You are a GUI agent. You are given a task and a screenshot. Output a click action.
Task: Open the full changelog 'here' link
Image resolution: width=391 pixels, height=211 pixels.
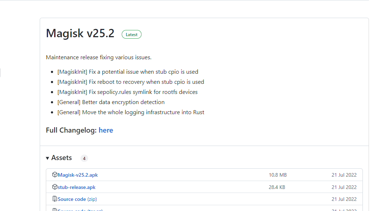(106, 130)
